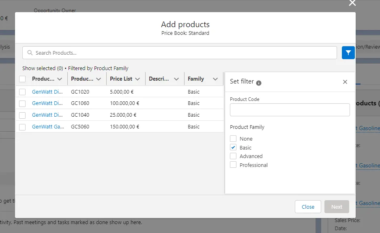Open GenWatt Ga... product link
The image size is (380, 233).
(x=48, y=127)
